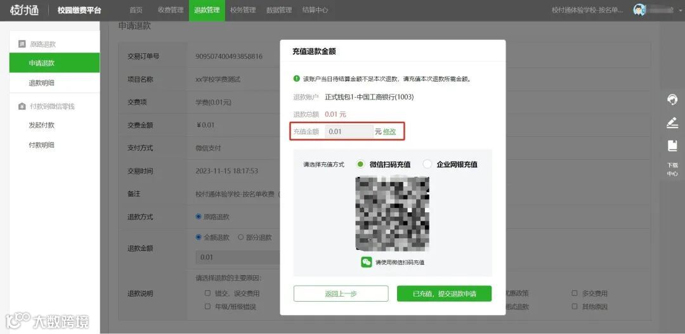
Task: Open the 退款管理 top menu
Action: (x=207, y=10)
